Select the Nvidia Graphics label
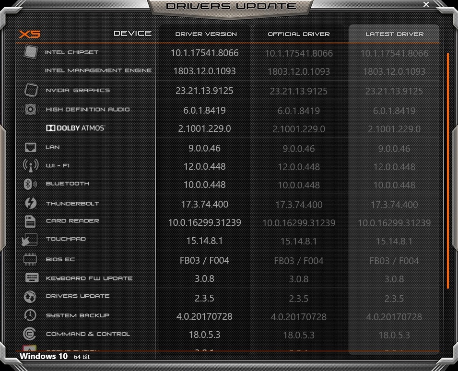The height and width of the screenshot is (371, 458). click(x=78, y=90)
